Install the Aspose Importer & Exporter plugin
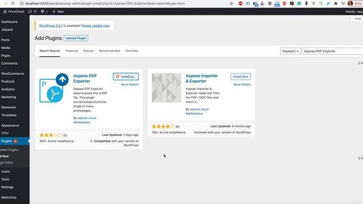Screen dimensions: 363x204 tap(240, 76)
